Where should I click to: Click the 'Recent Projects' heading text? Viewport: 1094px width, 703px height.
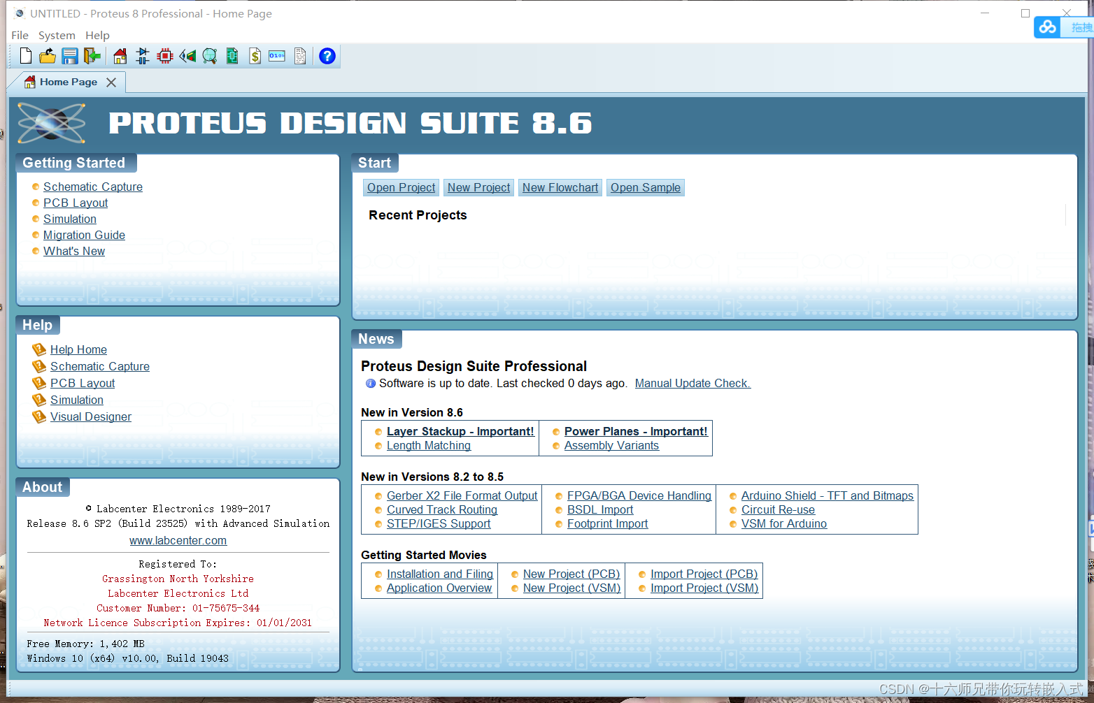click(418, 215)
